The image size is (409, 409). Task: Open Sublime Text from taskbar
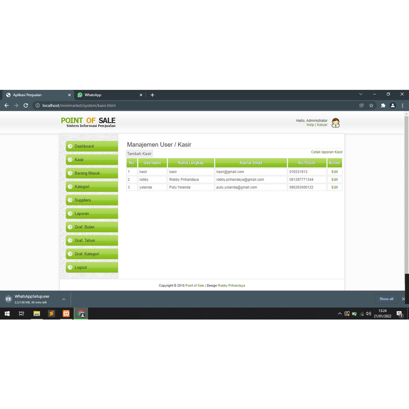click(x=52, y=314)
